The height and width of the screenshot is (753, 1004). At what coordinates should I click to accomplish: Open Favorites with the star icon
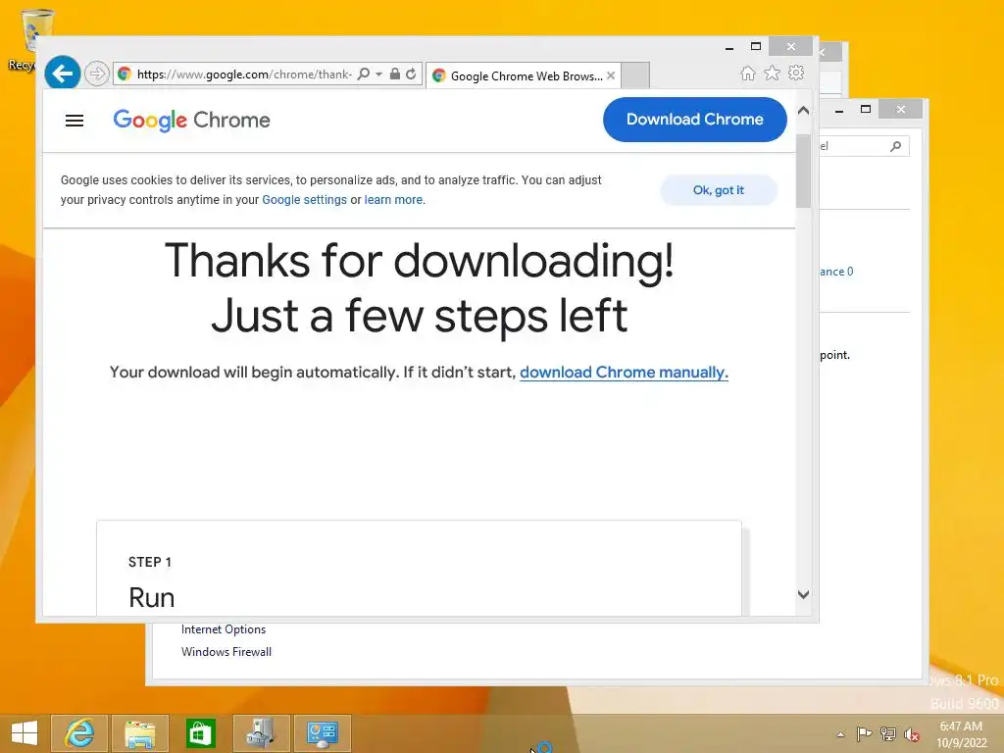(773, 73)
